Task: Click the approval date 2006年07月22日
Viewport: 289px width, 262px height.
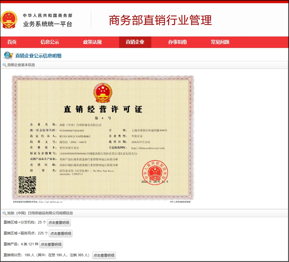Action: click(141, 142)
